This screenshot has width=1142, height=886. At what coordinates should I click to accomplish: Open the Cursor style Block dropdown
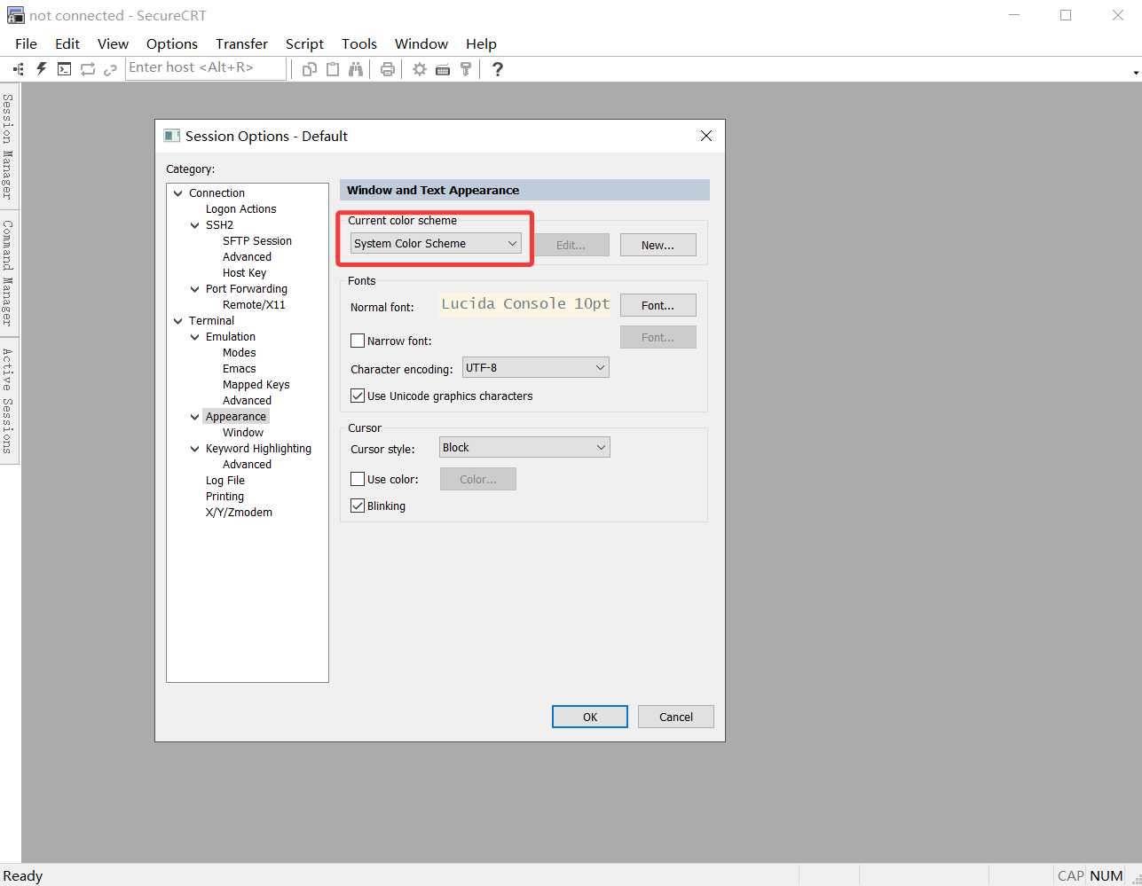tap(524, 447)
